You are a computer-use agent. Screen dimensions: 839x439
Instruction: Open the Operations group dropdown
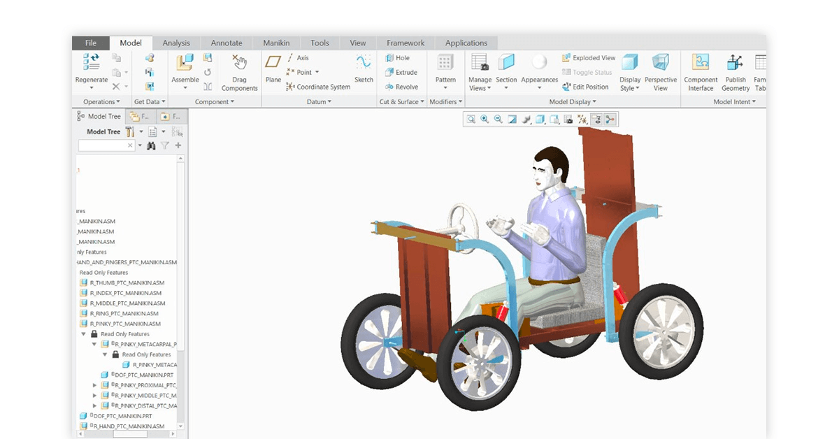(x=101, y=101)
